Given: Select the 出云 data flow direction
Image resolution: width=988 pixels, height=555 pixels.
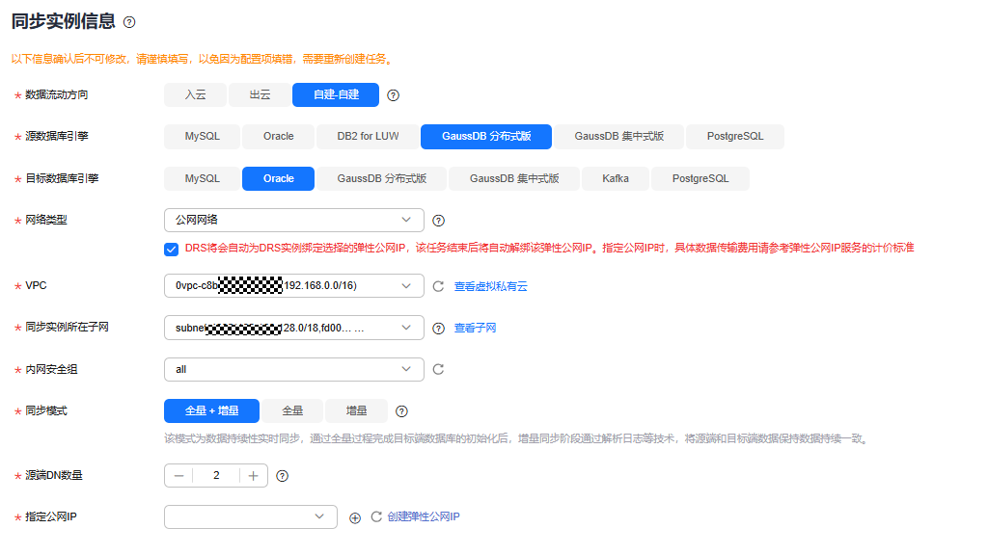Looking at the screenshot, I should click(x=259, y=94).
